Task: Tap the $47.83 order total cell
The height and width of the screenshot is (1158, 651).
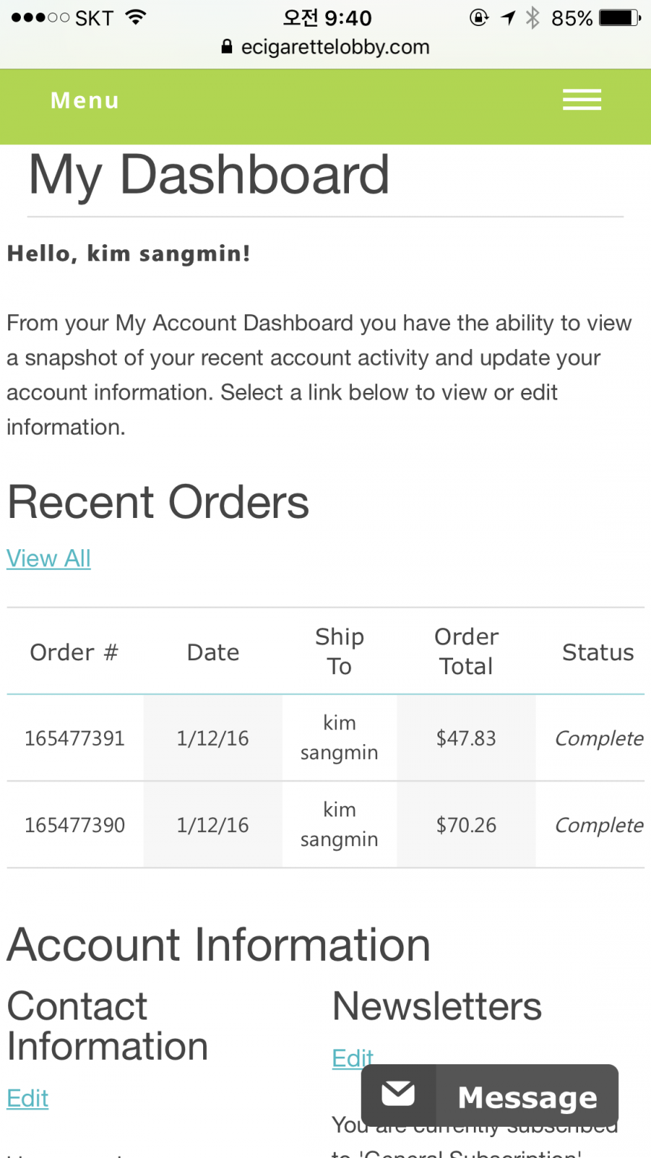Action: (x=466, y=738)
